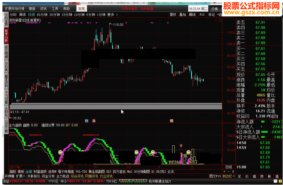Image resolution: width=283 pixels, height=185 pixels.
Task: Click the 抄底 signal label in indicator pane
Action: point(184,156)
